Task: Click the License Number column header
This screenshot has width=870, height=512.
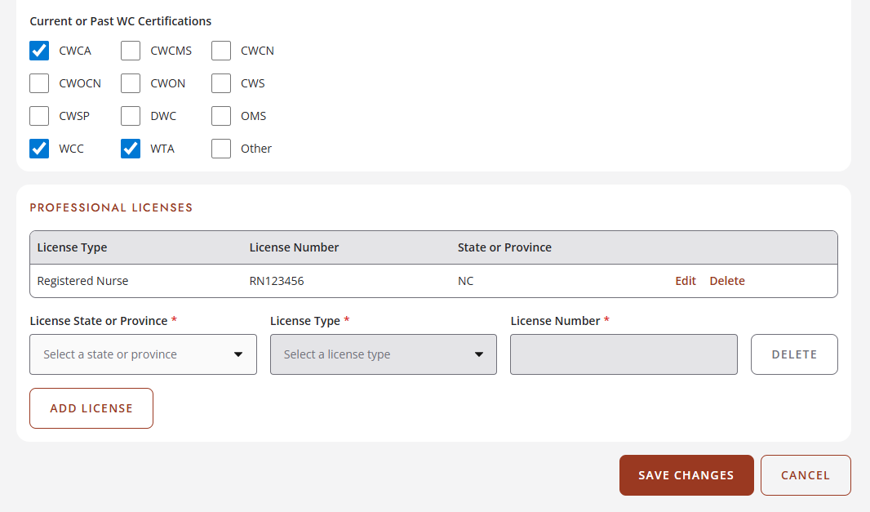Action: (x=294, y=247)
